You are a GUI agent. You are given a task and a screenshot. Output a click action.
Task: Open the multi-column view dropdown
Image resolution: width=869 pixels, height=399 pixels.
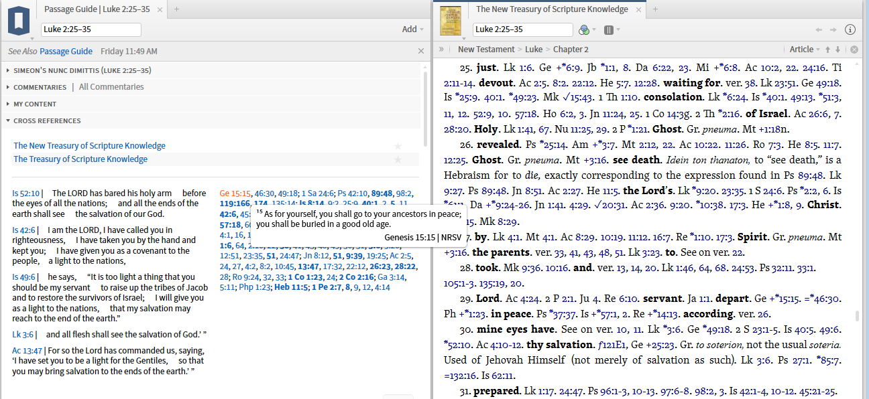point(611,29)
